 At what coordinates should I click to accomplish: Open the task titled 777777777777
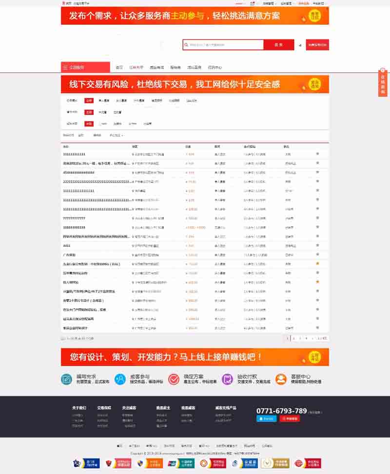pos(74,218)
